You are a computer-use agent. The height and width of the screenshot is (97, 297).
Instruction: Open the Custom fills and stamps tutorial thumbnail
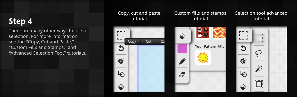coord(200,59)
